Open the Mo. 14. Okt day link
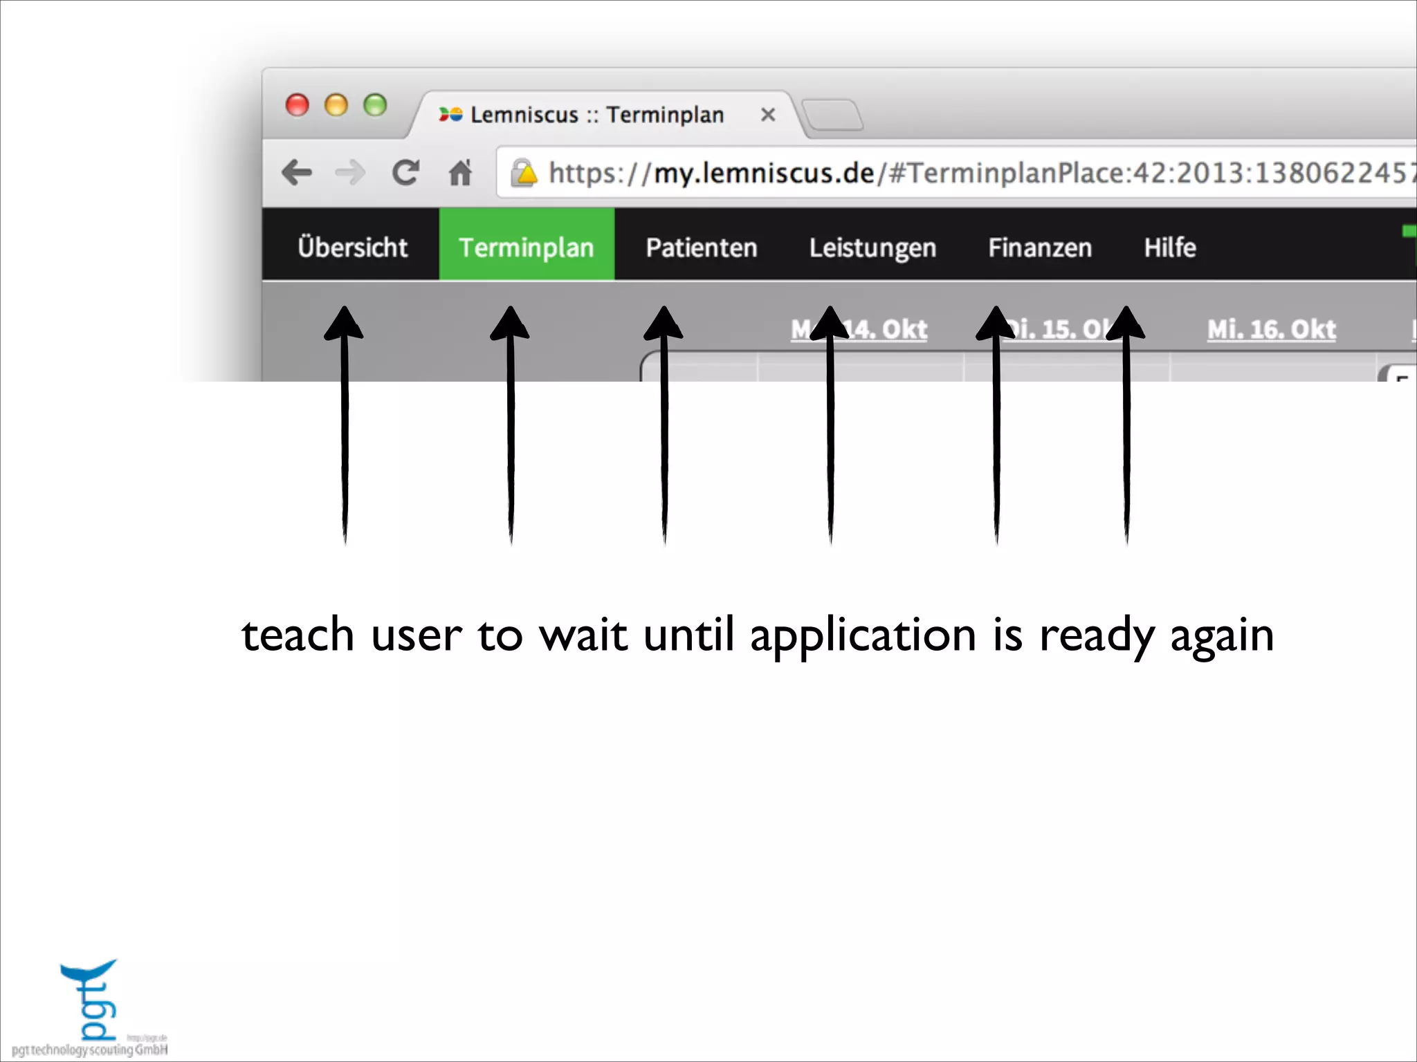This screenshot has width=1417, height=1062. click(859, 329)
